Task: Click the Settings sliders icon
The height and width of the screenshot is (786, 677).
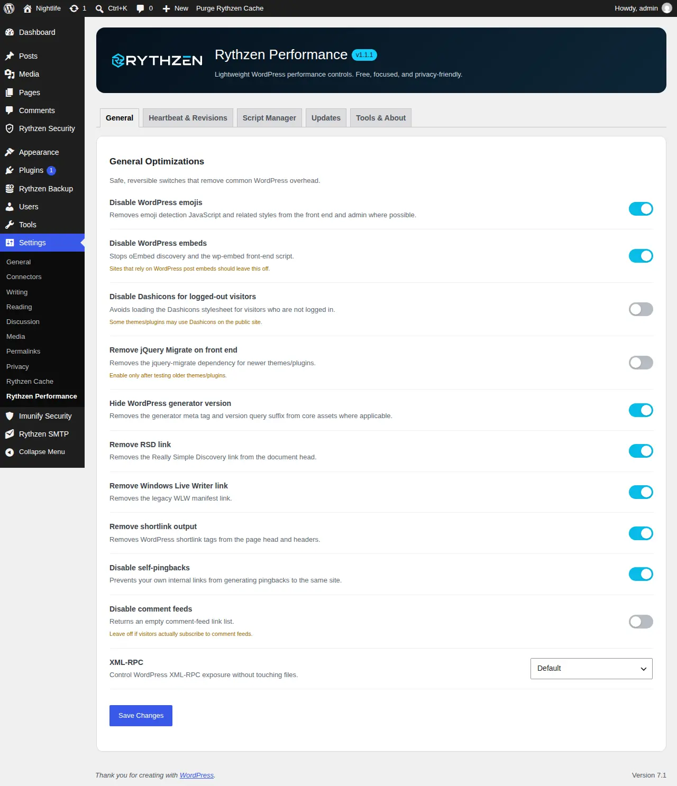Action: coord(10,243)
